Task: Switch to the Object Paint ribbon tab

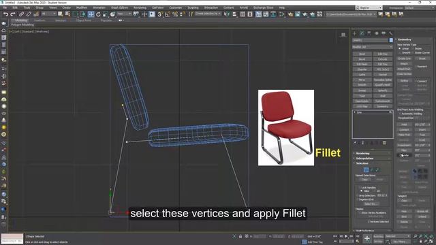Action: [x=83, y=20]
